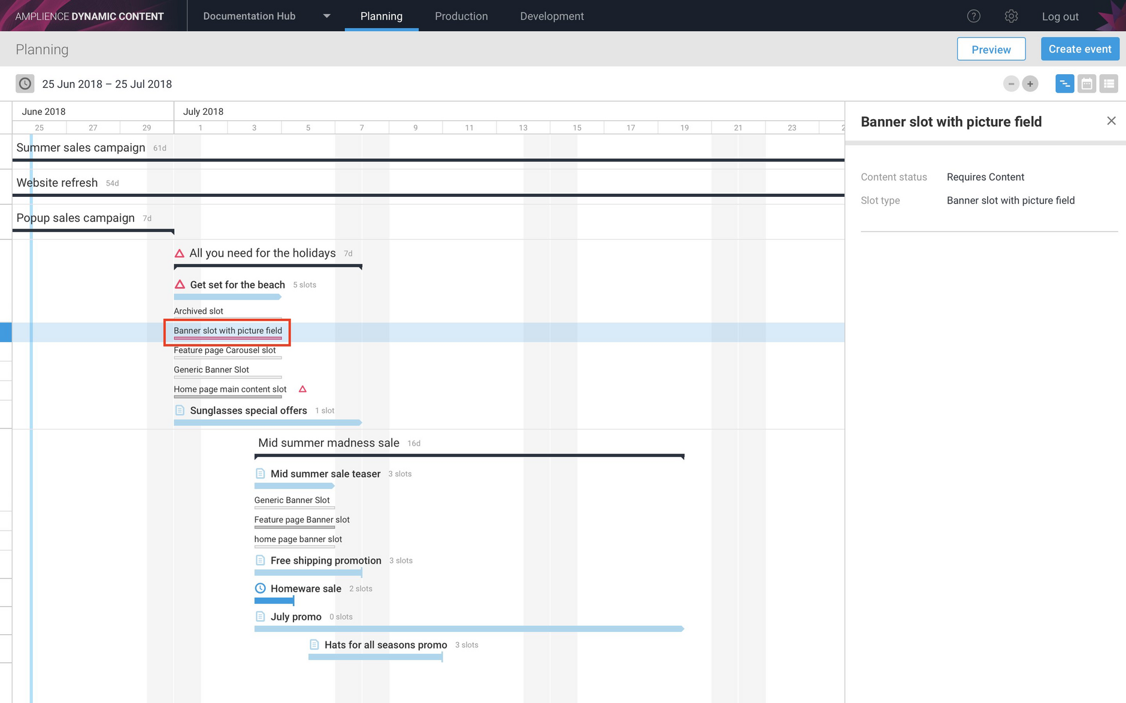Open the 25 Jun 2018 – 25 Jul 2018 date range
Image resolution: width=1126 pixels, height=703 pixels.
(107, 84)
